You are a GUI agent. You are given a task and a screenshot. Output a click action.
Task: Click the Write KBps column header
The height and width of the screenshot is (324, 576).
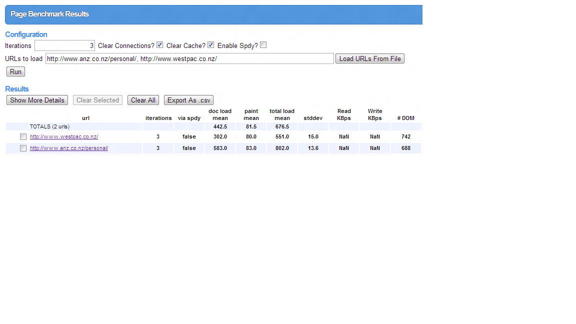point(375,114)
